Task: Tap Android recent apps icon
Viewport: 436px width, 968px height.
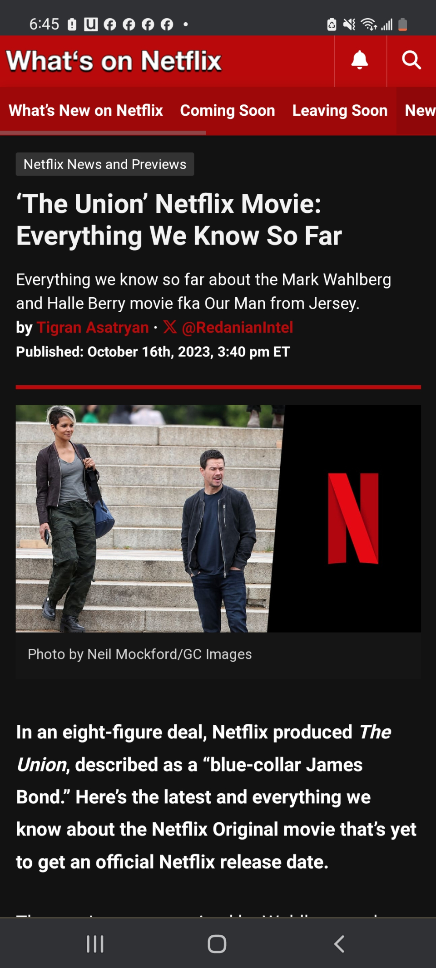Action: 95,944
